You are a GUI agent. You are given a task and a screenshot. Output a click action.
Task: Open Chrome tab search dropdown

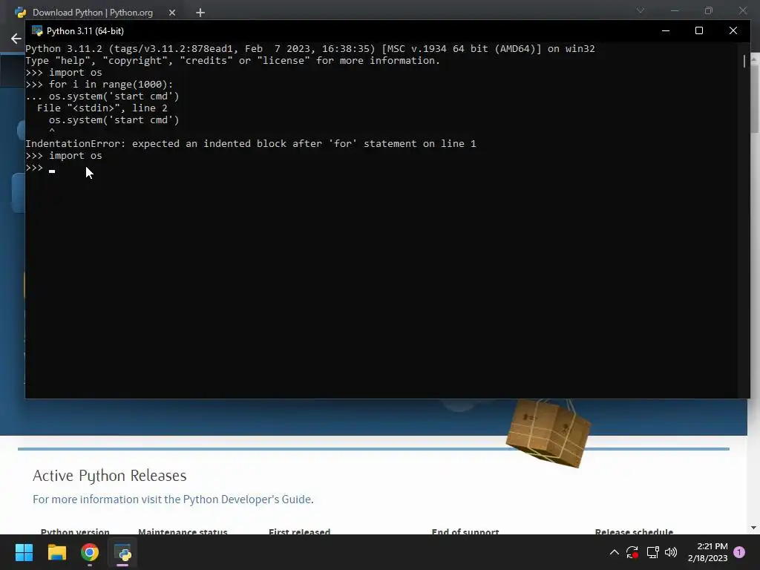(641, 10)
